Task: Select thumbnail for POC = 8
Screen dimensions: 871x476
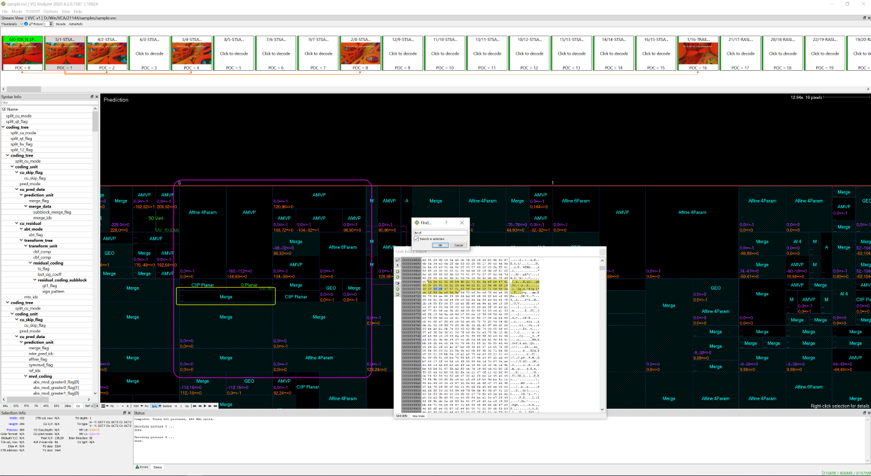Action: (x=360, y=53)
